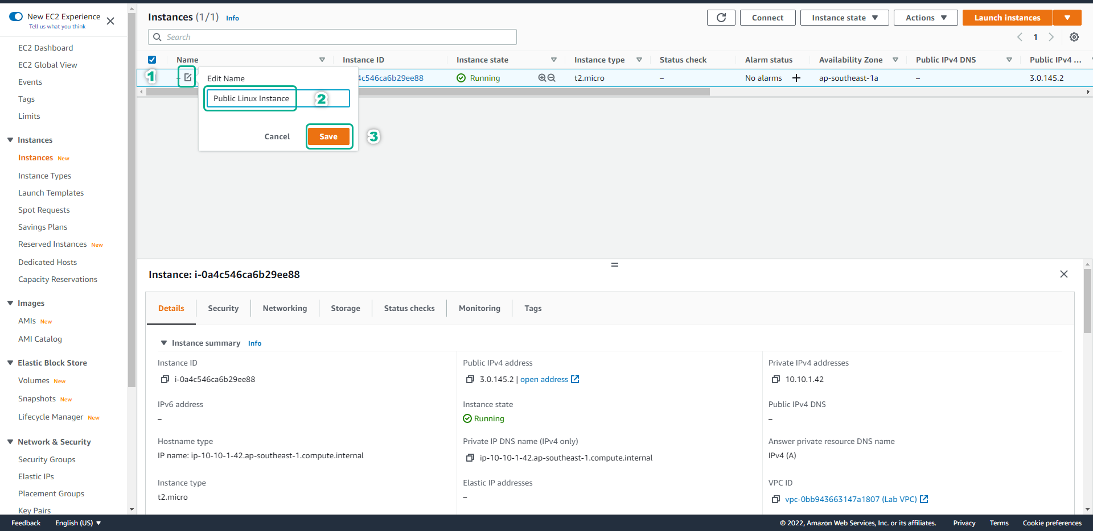Switch to the Networking tab
The image size is (1093, 531).
point(285,308)
